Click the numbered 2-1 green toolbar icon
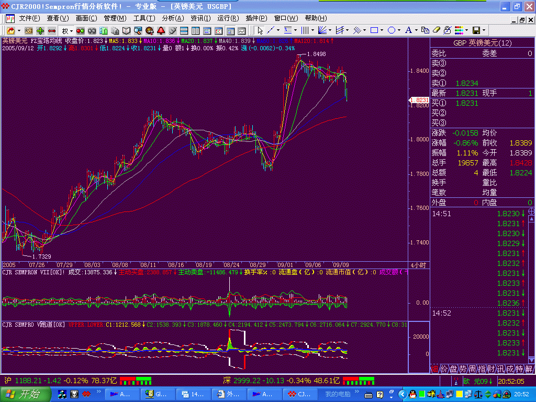 coord(103,31)
